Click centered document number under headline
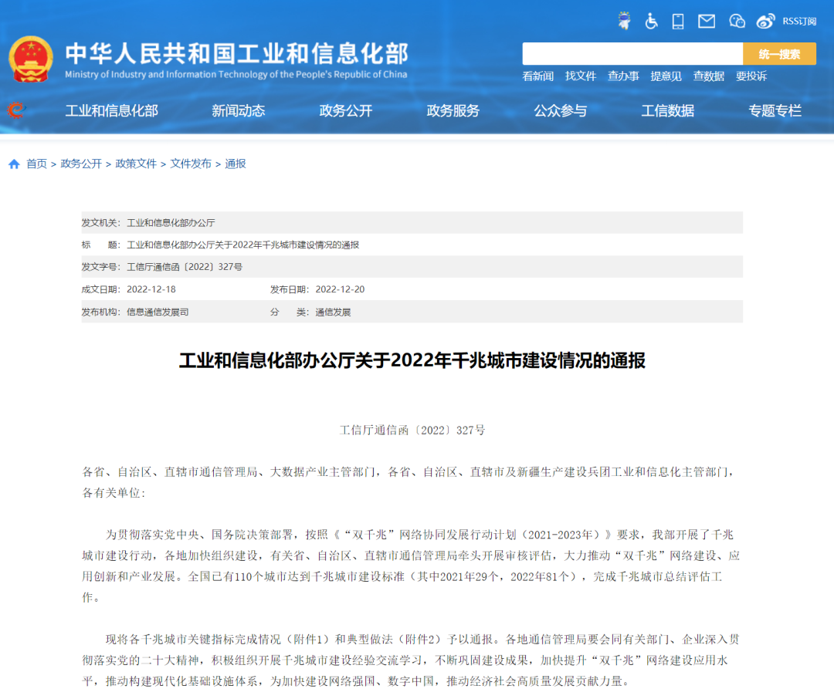The height and width of the screenshot is (699, 834). 412,430
